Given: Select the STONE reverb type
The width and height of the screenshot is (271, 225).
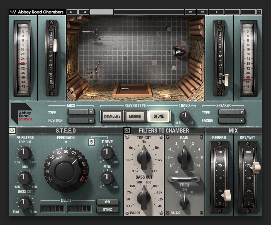Looking at the screenshot, I should (159, 116).
